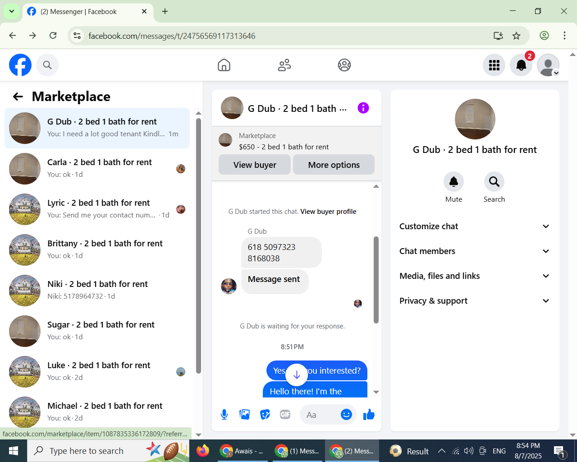Bookmark this tab star icon

517,36
